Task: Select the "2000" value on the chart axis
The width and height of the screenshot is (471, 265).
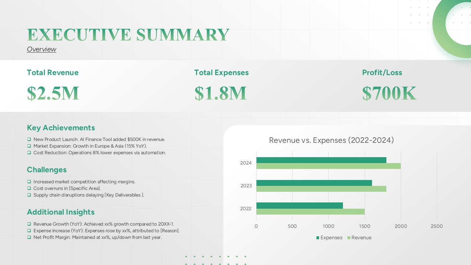Action: coord(401,226)
